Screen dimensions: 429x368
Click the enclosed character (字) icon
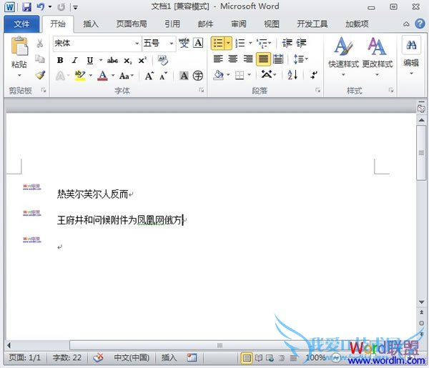(x=198, y=76)
